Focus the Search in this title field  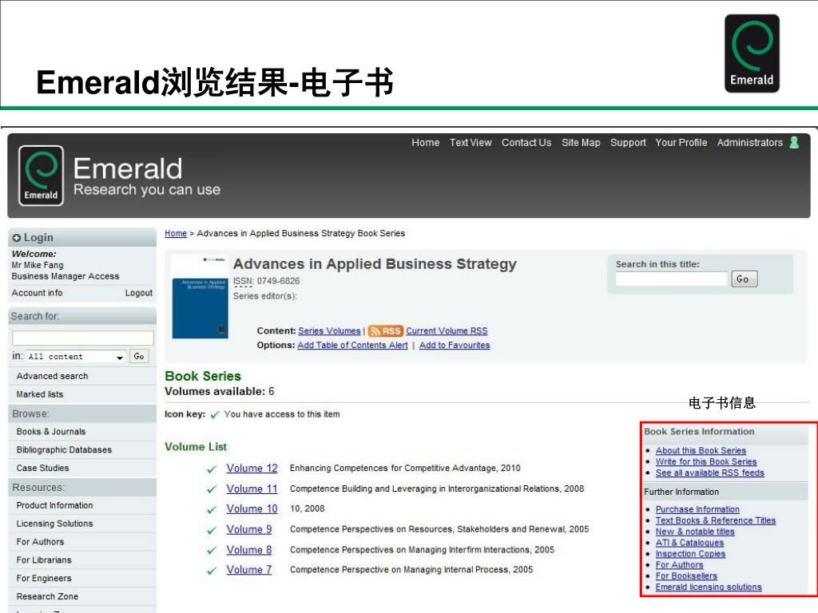pos(671,279)
